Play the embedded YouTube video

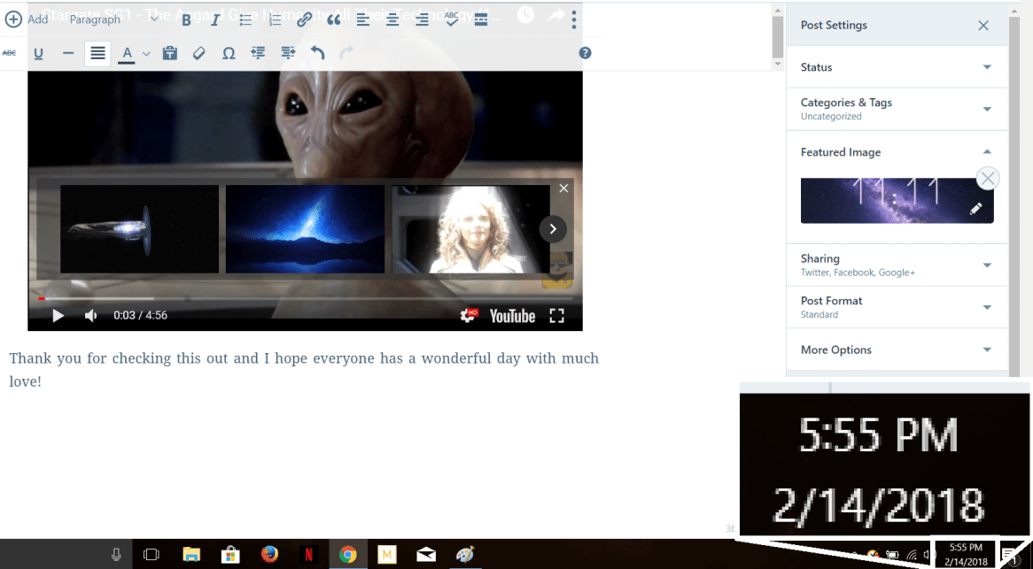tap(58, 316)
